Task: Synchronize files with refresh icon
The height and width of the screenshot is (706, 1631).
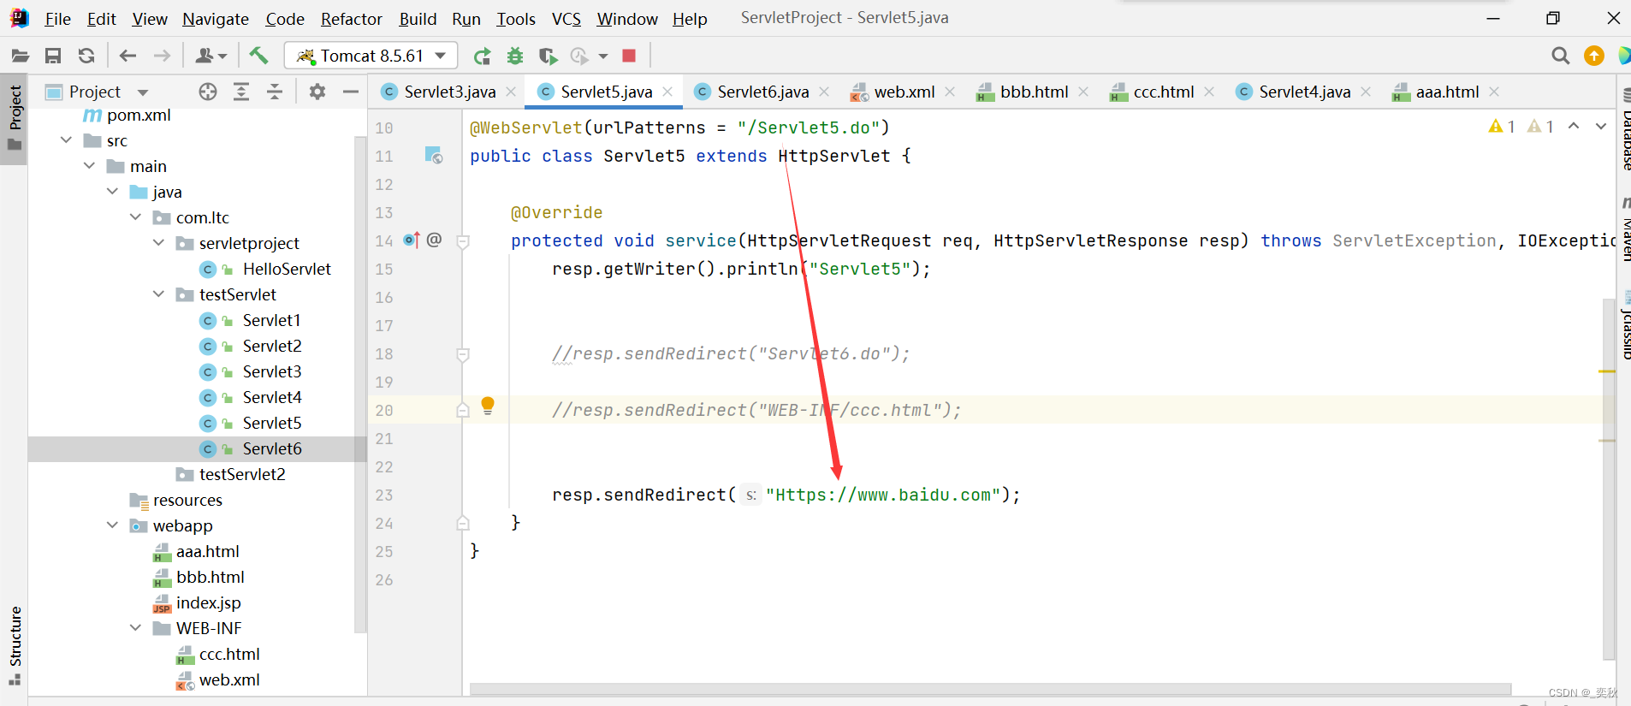Action: click(x=86, y=56)
